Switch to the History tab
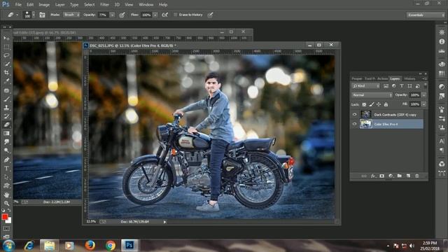The image size is (448, 252). tap(409, 78)
